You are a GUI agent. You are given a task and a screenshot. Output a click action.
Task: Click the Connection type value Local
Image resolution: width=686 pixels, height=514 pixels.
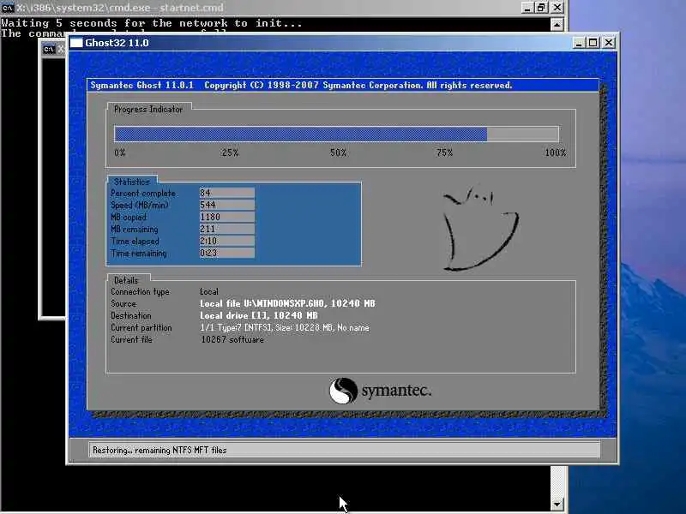click(x=209, y=291)
